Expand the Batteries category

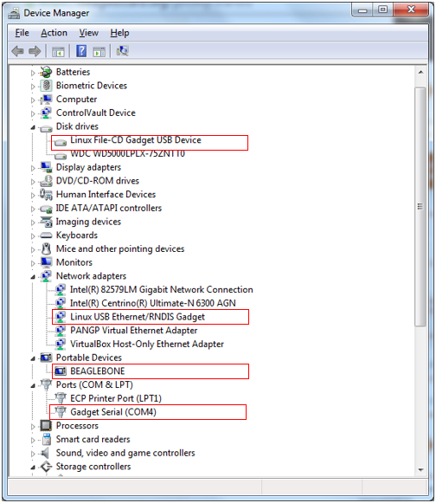pyautogui.click(x=33, y=73)
